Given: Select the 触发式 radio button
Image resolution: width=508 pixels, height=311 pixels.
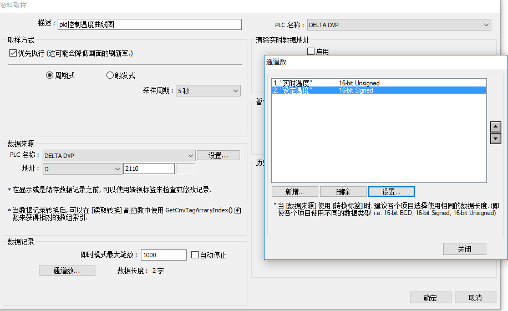Looking at the screenshot, I should (x=110, y=75).
